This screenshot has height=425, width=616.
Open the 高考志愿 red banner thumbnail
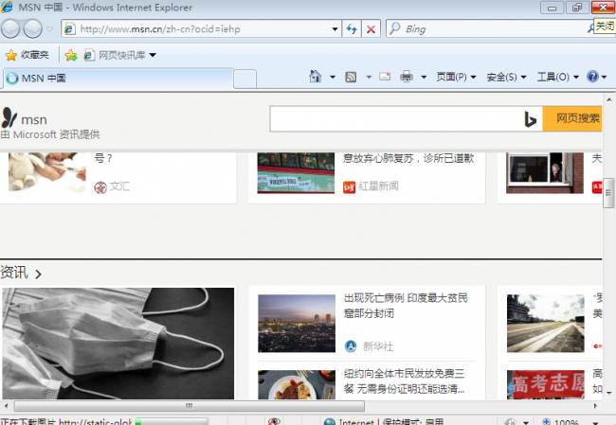(545, 384)
